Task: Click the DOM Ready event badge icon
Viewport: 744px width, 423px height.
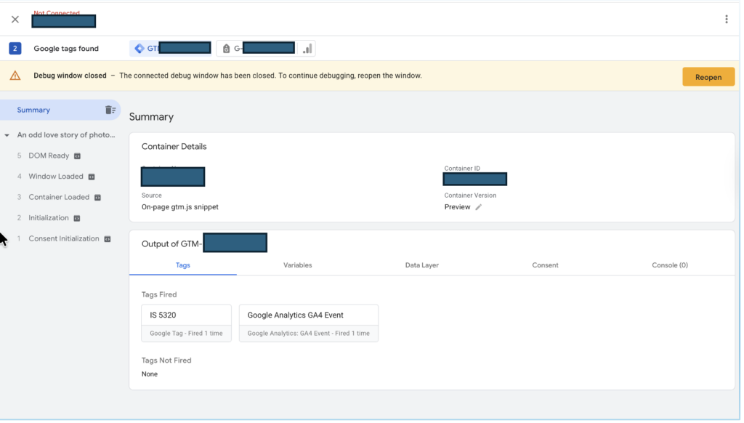Action: click(77, 156)
